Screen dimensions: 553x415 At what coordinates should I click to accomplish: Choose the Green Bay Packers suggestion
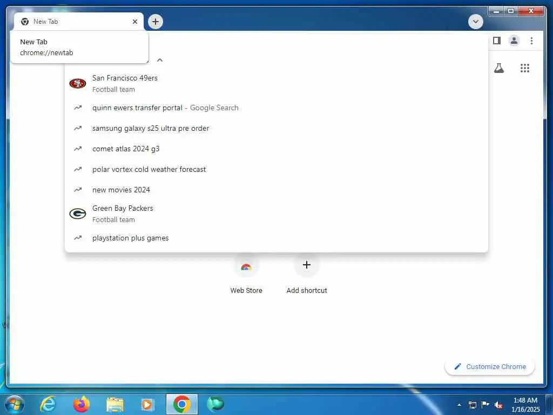276,214
